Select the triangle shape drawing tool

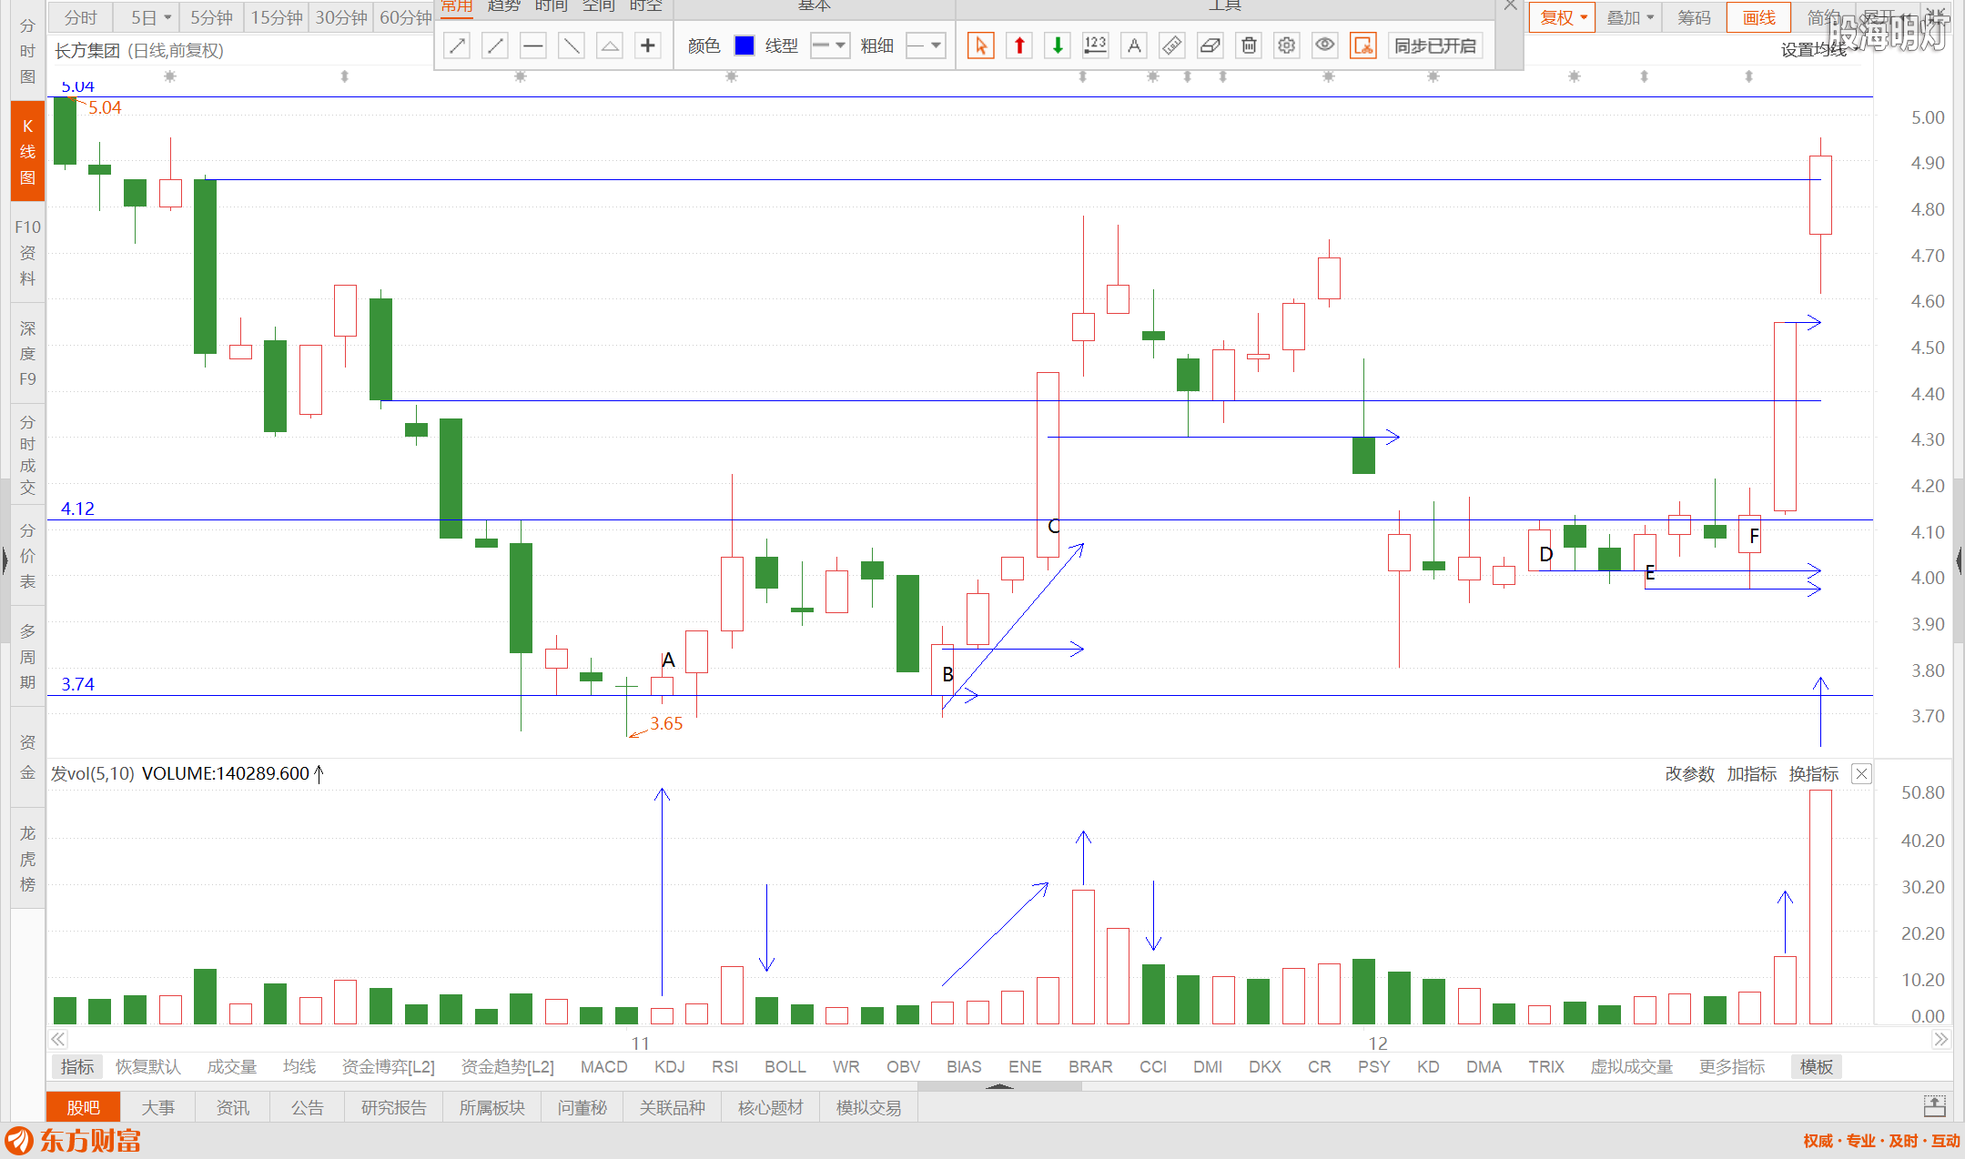(610, 45)
